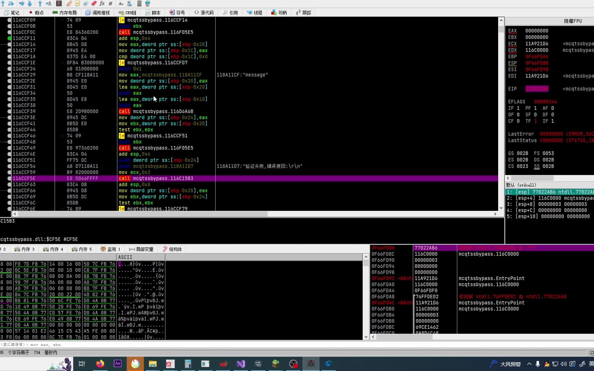Open the 局部变量 locals tab

141,249
